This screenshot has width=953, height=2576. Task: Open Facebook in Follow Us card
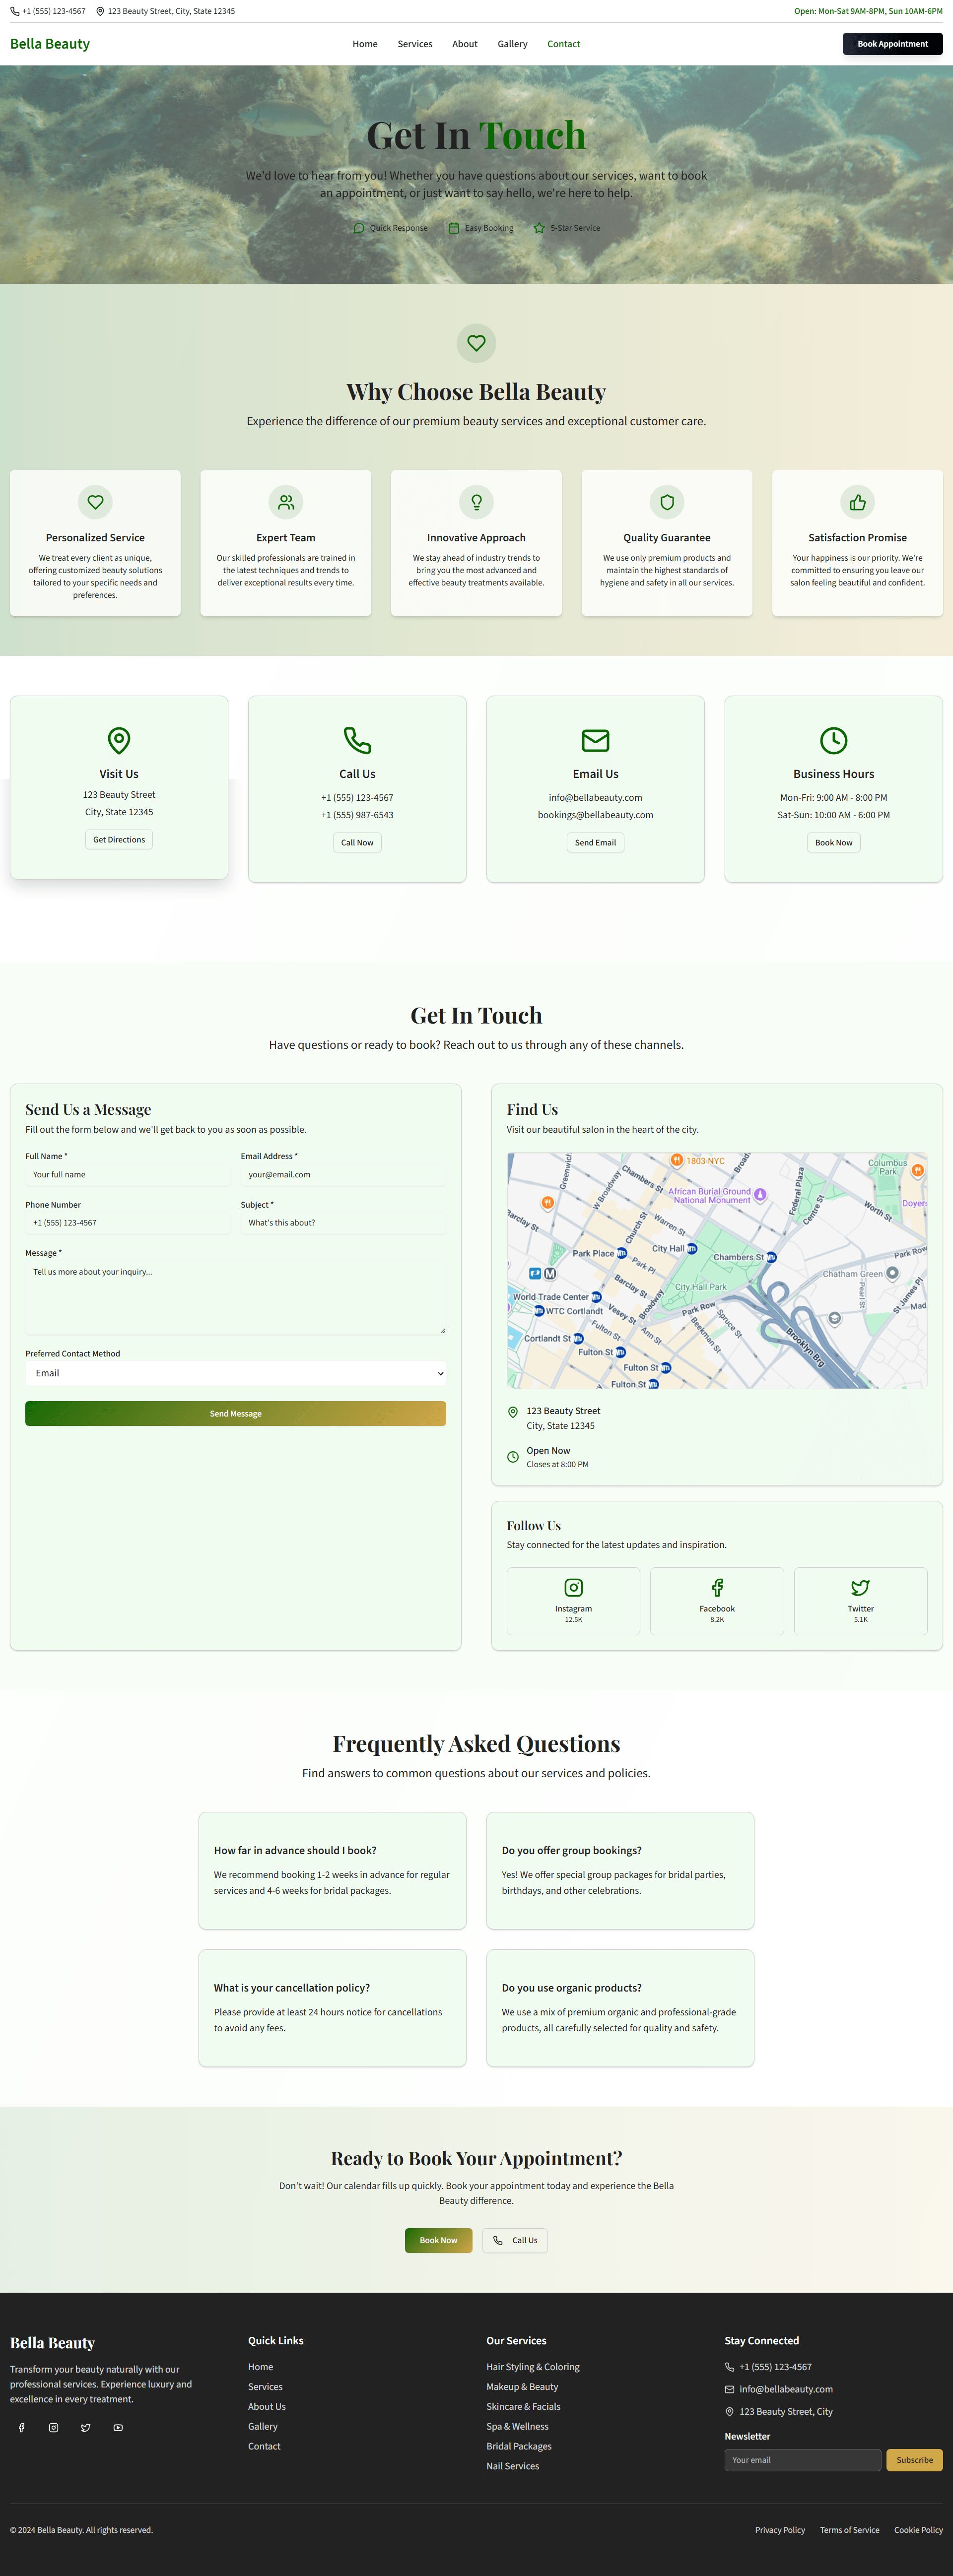[717, 1601]
